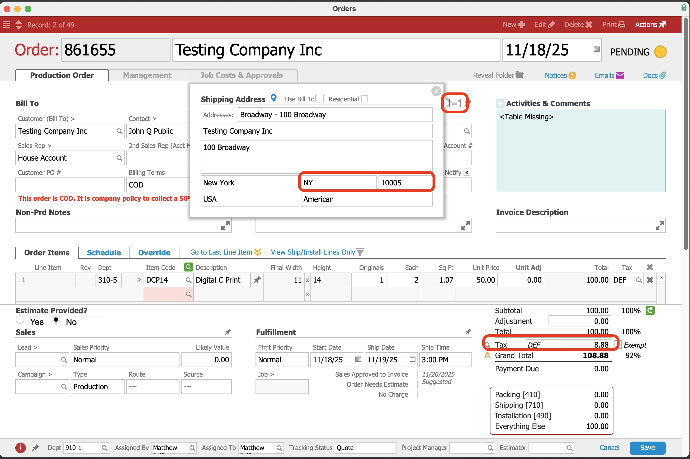Switch to the Management tab
The height and width of the screenshot is (459, 690).
coord(147,75)
